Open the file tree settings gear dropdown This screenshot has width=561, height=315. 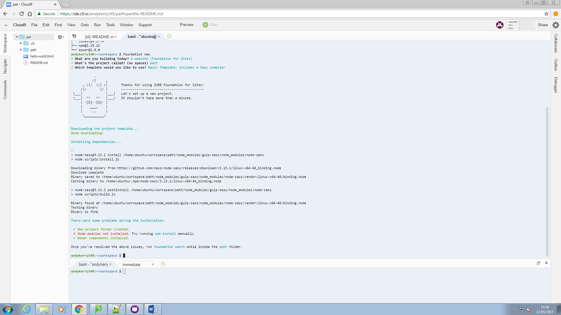point(61,37)
